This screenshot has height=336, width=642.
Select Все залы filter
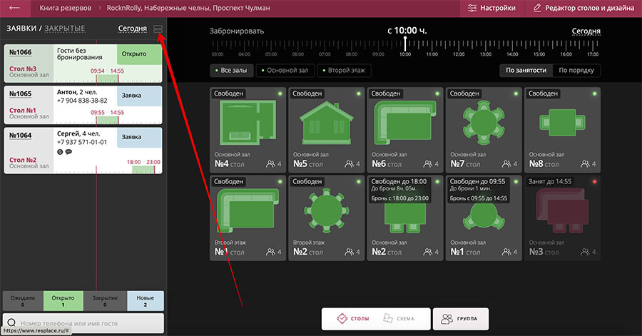click(x=231, y=71)
